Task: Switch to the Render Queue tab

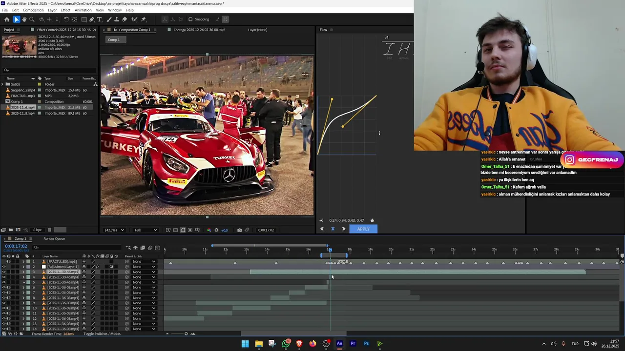Action: pos(54,239)
